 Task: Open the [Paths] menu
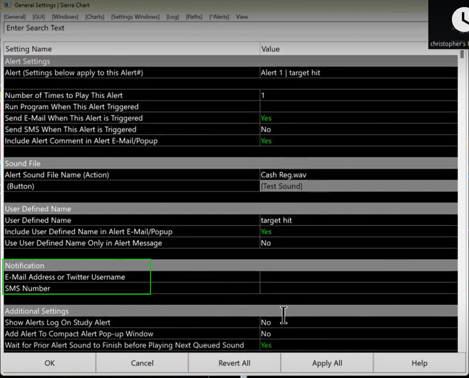pyautogui.click(x=194, y=17)
